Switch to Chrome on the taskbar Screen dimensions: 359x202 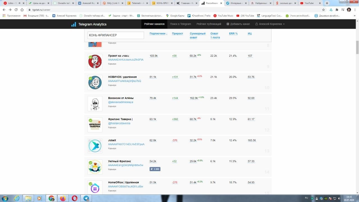point(52,198)
